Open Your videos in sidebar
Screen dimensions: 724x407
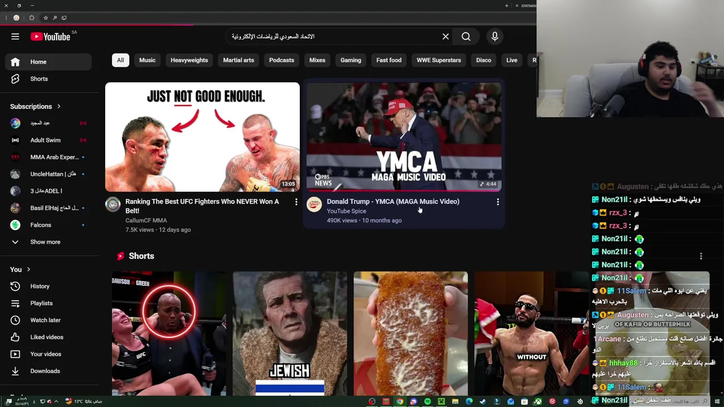[x=48, y=354]
